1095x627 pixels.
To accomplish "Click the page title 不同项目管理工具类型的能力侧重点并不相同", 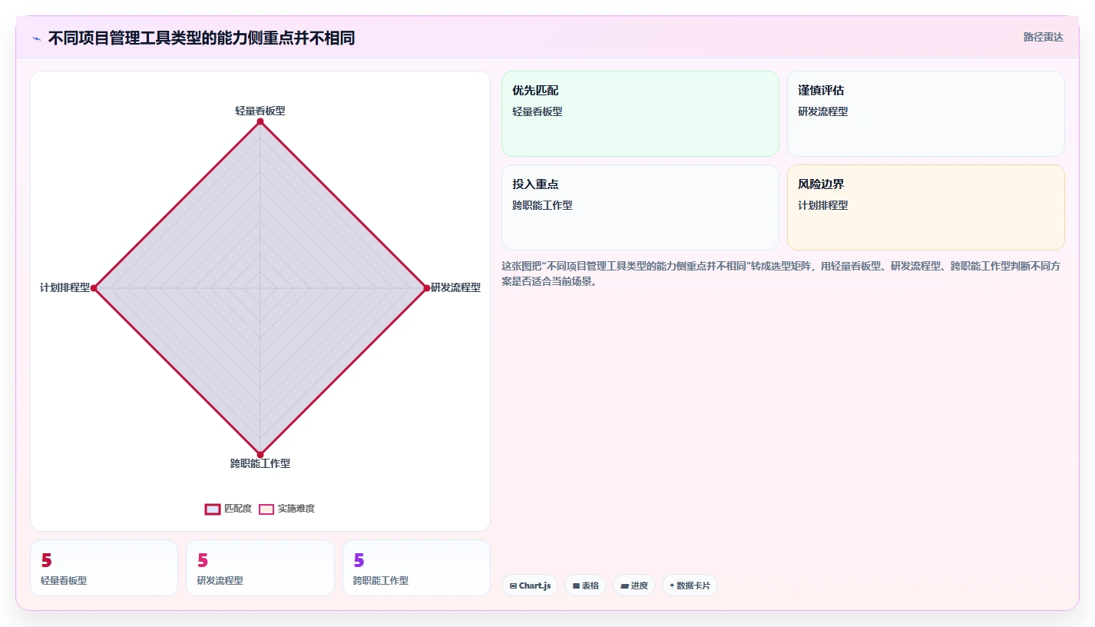I will coord(201,38).
